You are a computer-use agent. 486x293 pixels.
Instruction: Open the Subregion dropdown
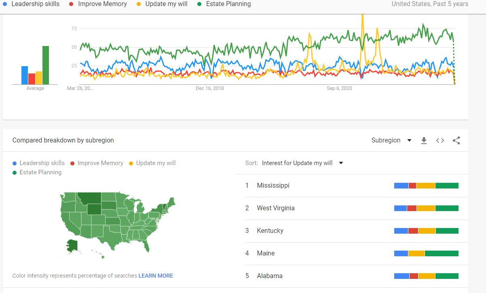click(386, 140)
